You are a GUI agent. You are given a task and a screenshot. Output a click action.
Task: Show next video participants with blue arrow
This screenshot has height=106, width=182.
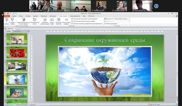[x=156, y=6]
